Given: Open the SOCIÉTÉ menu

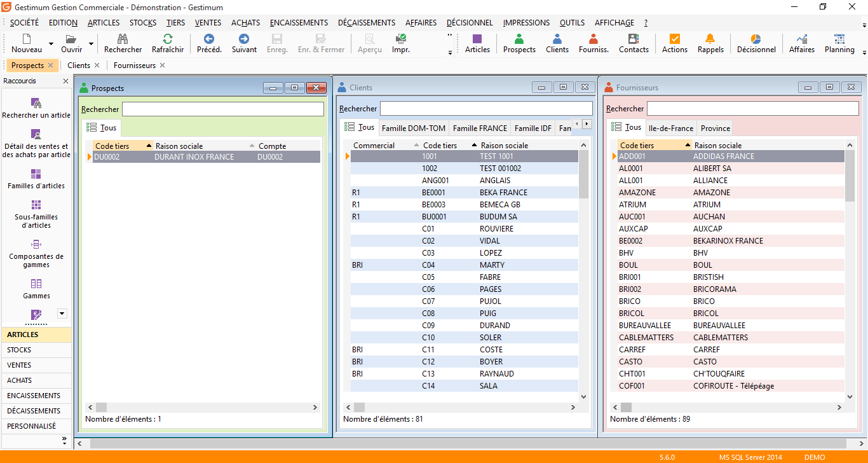Looking at the screenshot, I should pyautogui.click(x=24, y=23).
